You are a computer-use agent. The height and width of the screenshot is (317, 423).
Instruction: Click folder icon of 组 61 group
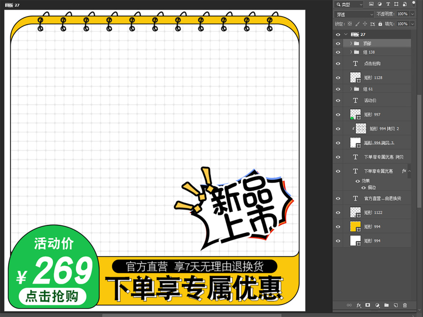click(357, 89)
